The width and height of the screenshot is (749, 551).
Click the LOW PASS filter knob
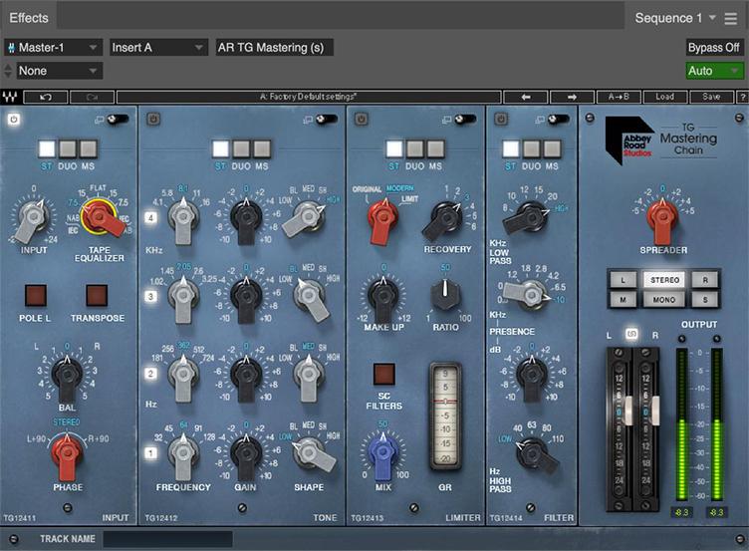tap(528, 216)
